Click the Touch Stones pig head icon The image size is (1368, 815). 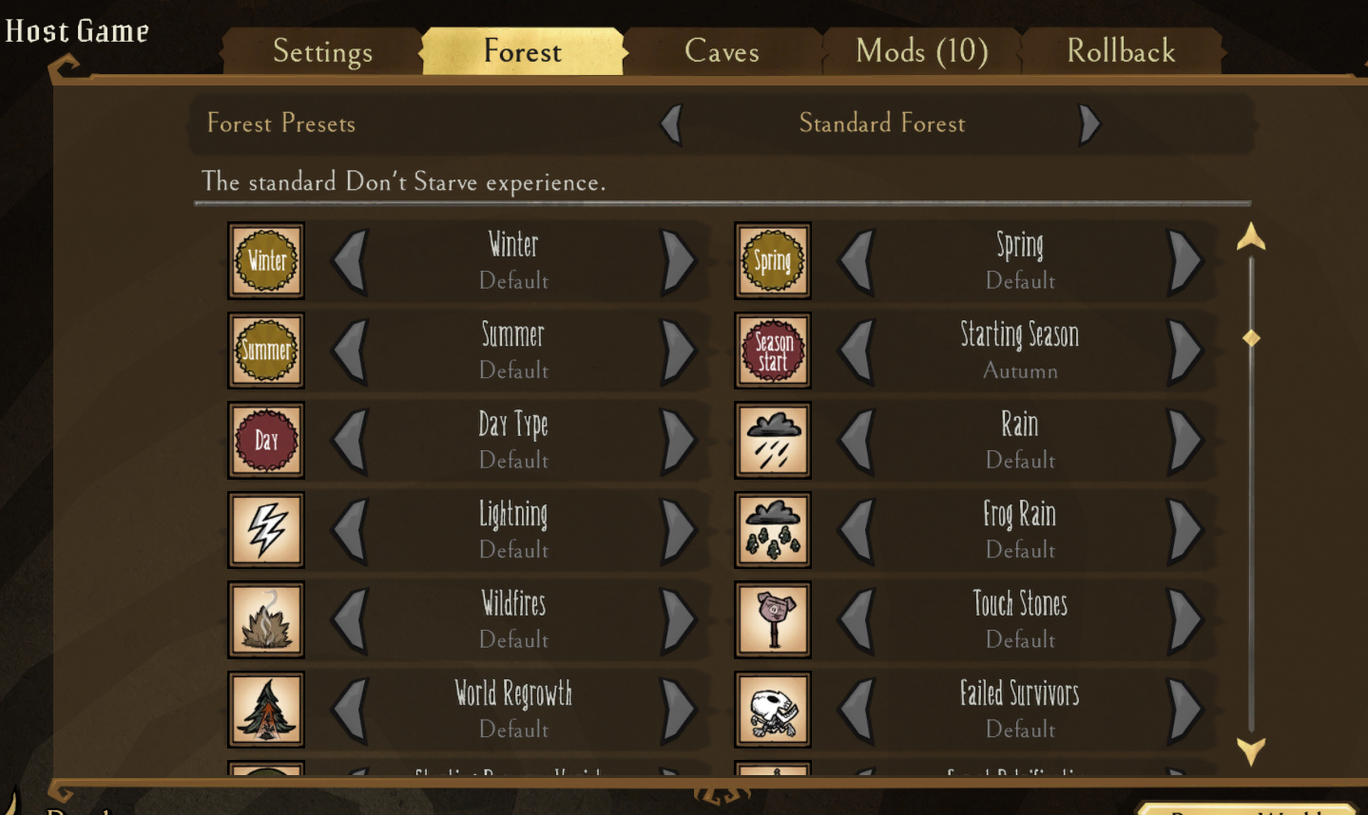(x=773, y=619)
